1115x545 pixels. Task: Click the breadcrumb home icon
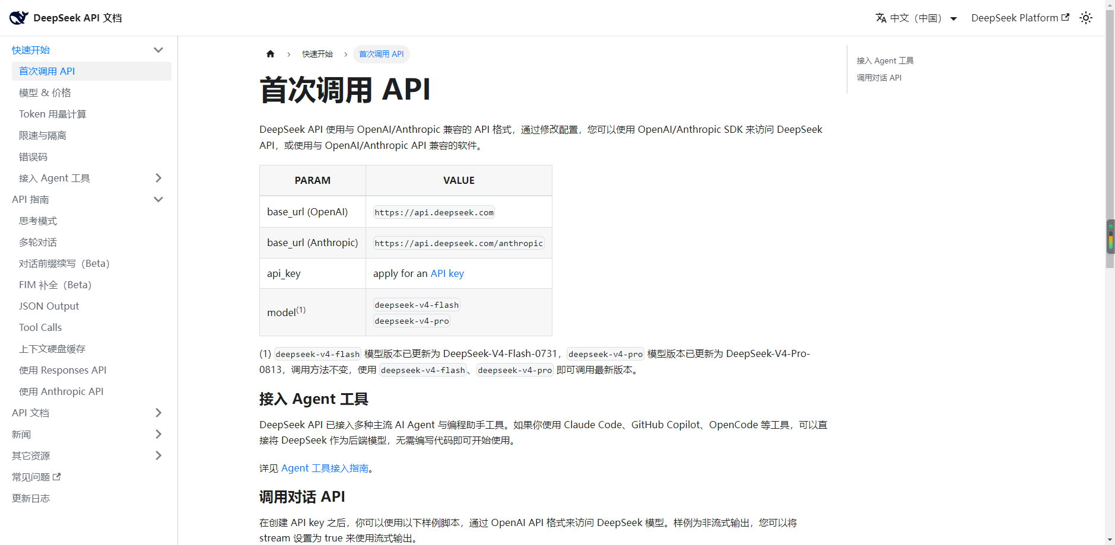coord(271,54)
